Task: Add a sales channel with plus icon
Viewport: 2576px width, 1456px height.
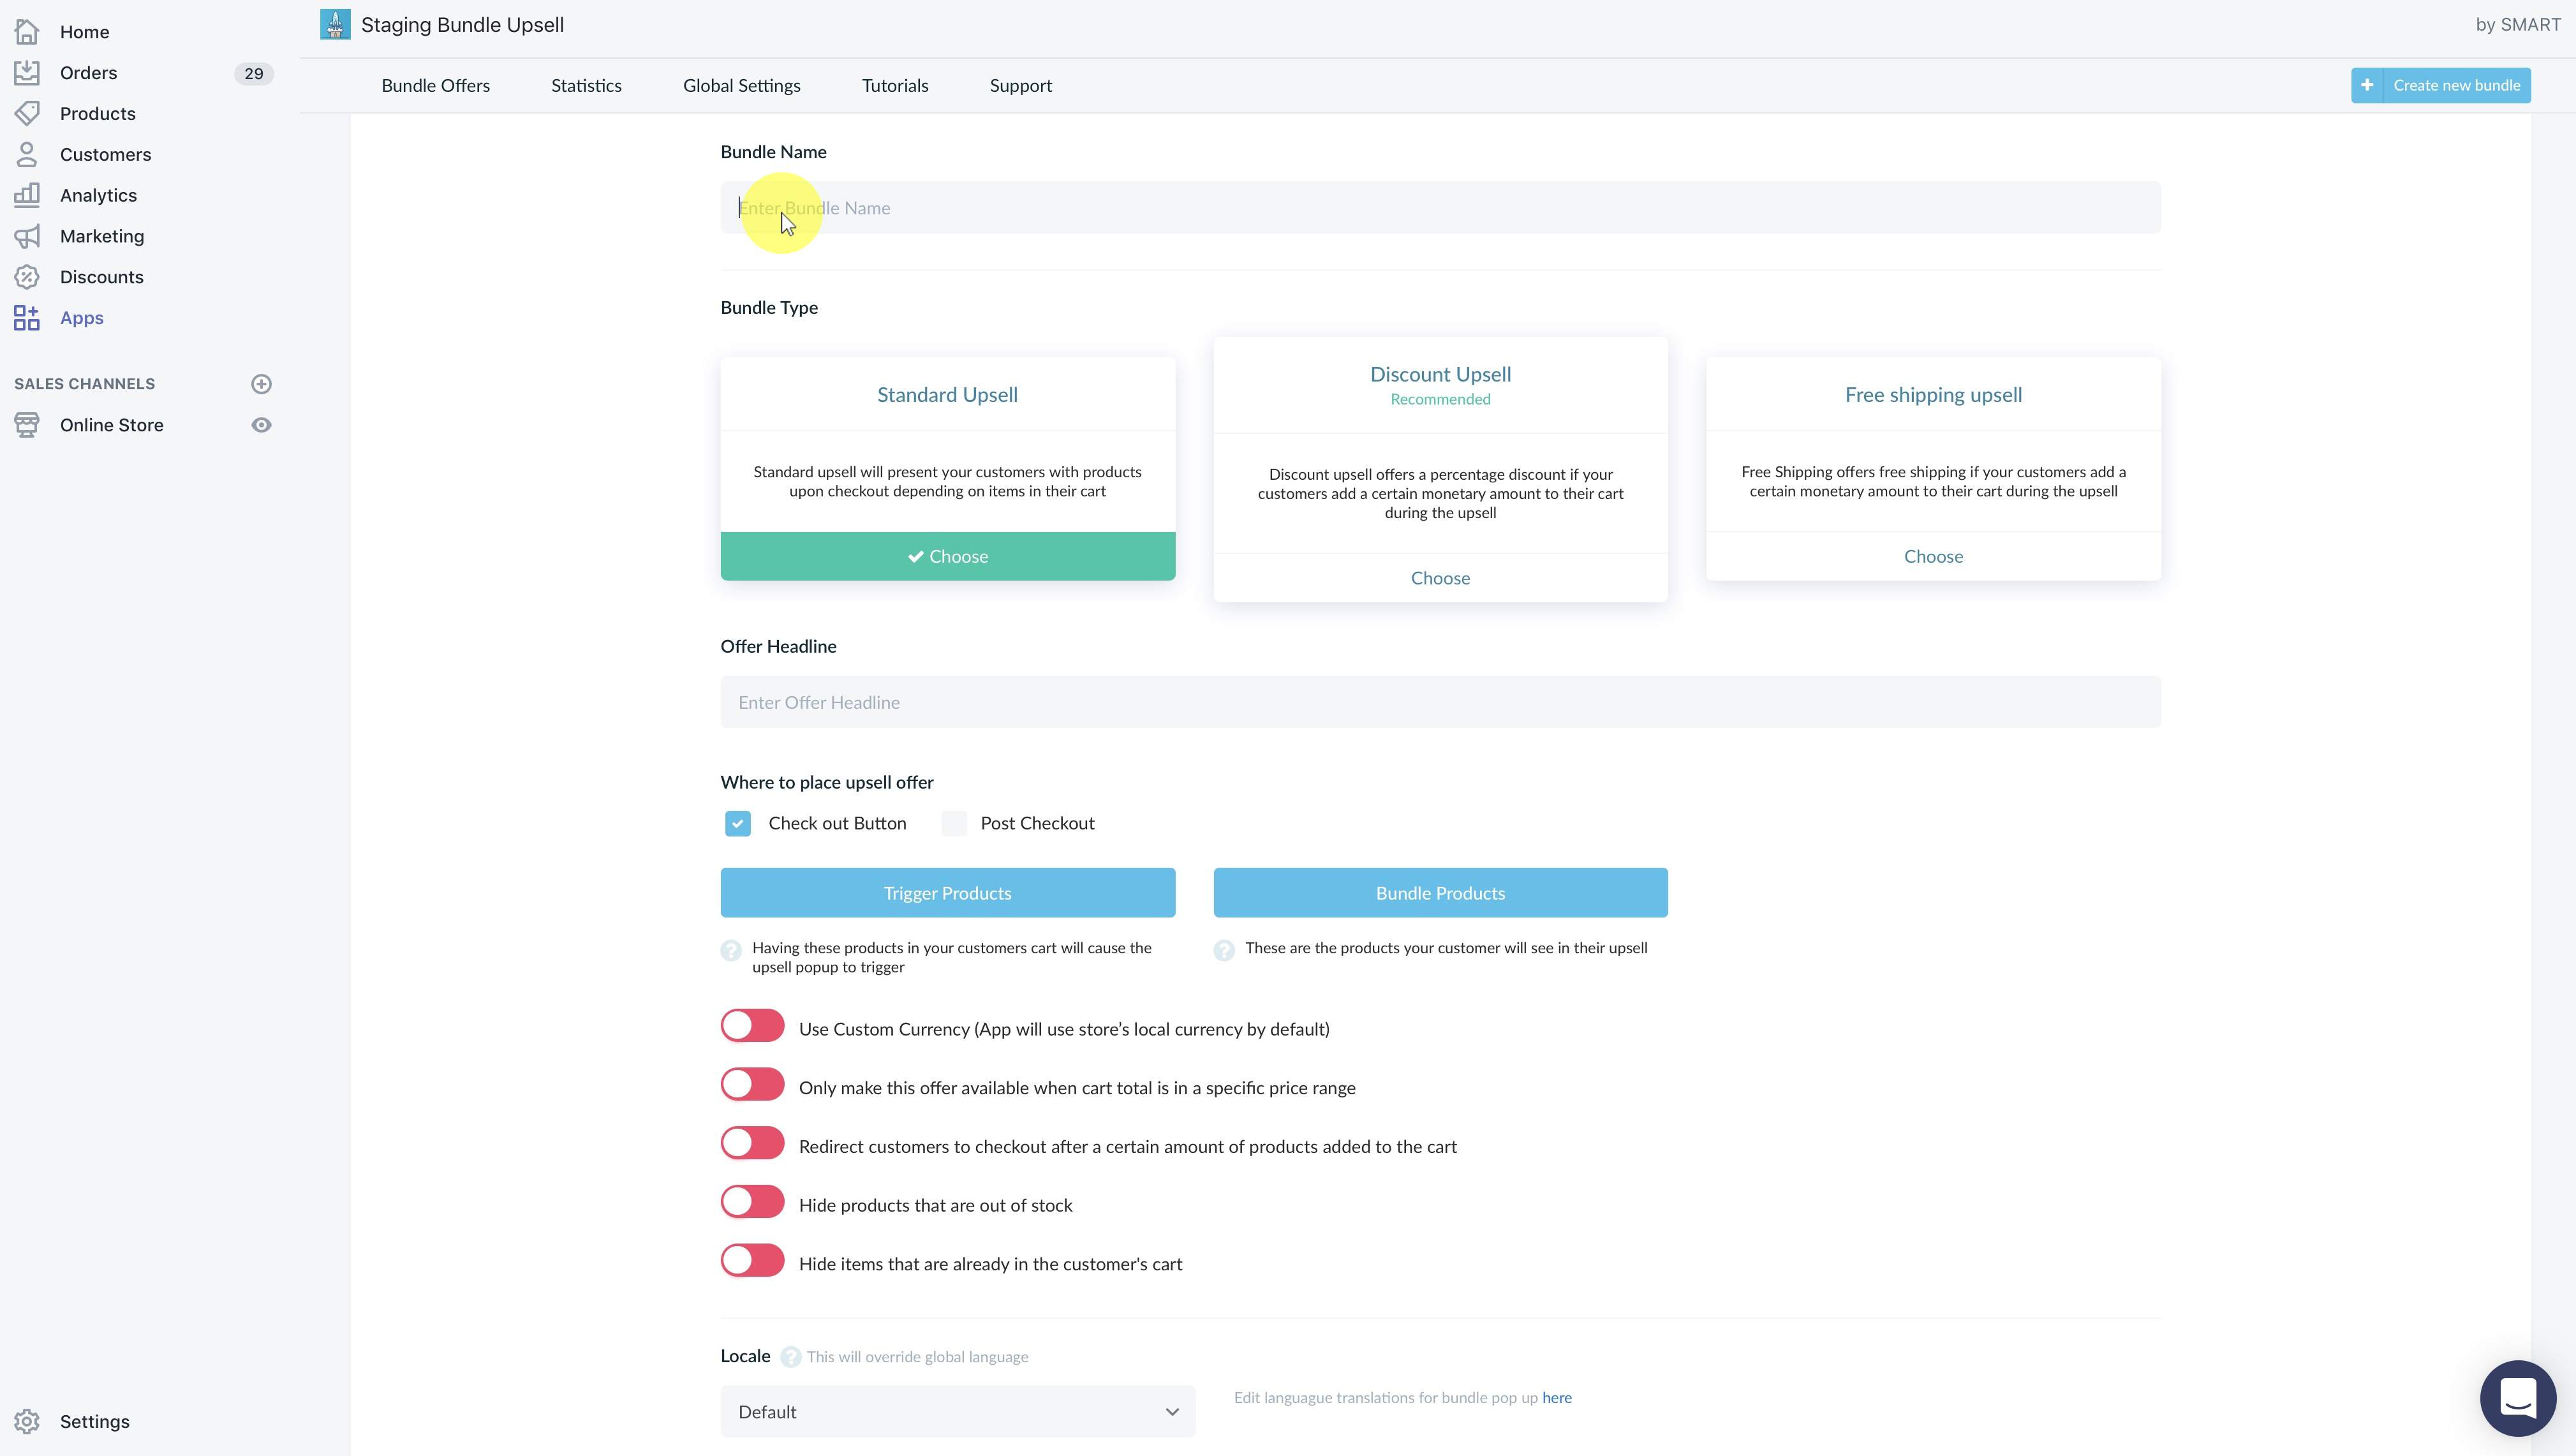Action: 261,384
